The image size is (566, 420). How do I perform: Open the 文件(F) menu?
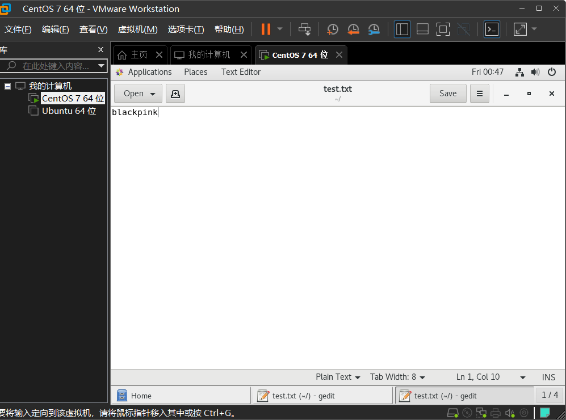tap(18, 29)
